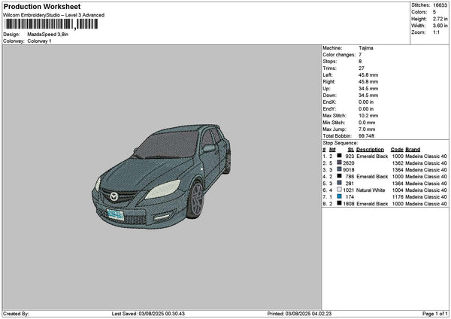Click the St. column header
451x319 pixels.
pyautogui.click(x=350, y=149)
